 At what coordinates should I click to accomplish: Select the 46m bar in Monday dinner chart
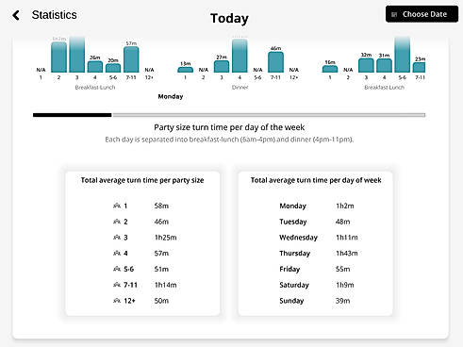click(x=275, y=62)
